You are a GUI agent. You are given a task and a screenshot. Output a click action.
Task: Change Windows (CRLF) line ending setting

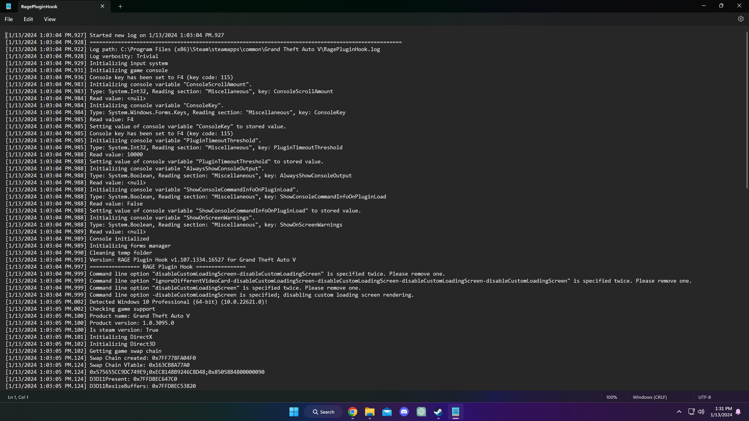650,397
